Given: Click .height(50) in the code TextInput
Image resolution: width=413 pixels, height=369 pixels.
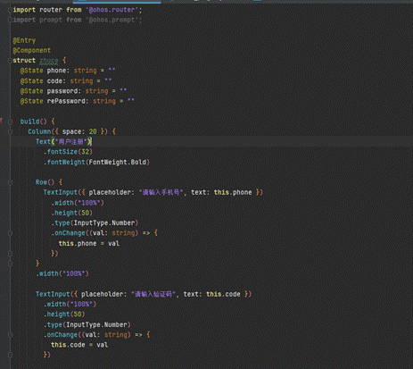Looking at the screenshot, I should 64,314.
